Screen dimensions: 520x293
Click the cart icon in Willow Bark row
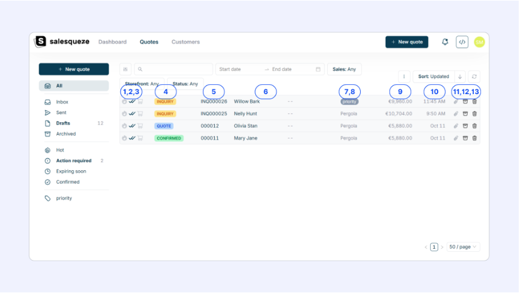(x=140, y=102)
